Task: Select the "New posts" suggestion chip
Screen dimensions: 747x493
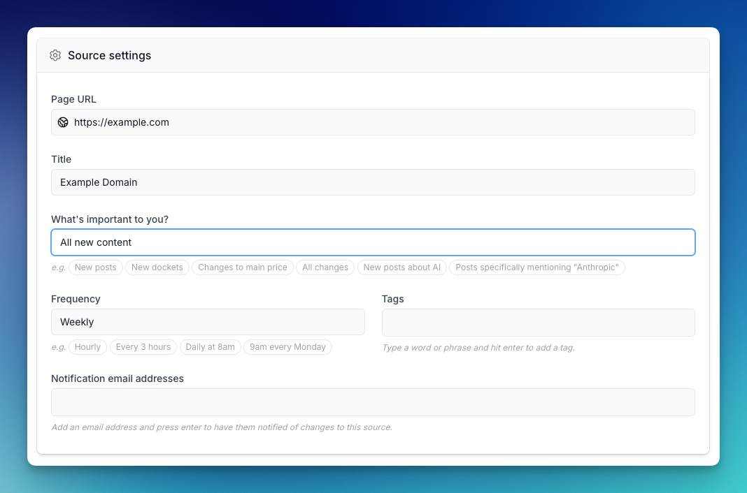Action: tap(96, 267)
